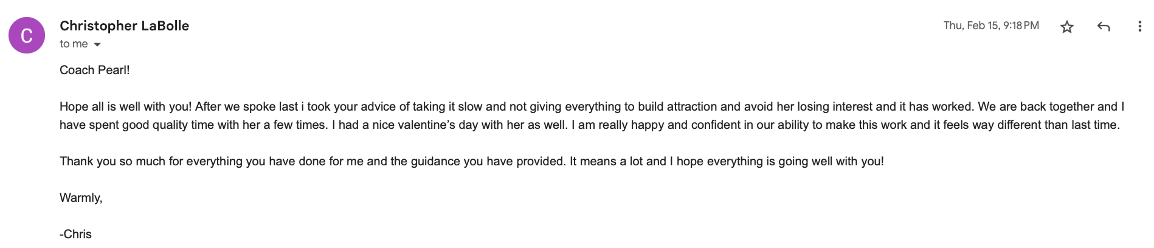Image resolution: width=1154 pixels, height=248 pixels.
Task: Expand recipient details arrow beside 'to me'
Action: tap(97, 44)
